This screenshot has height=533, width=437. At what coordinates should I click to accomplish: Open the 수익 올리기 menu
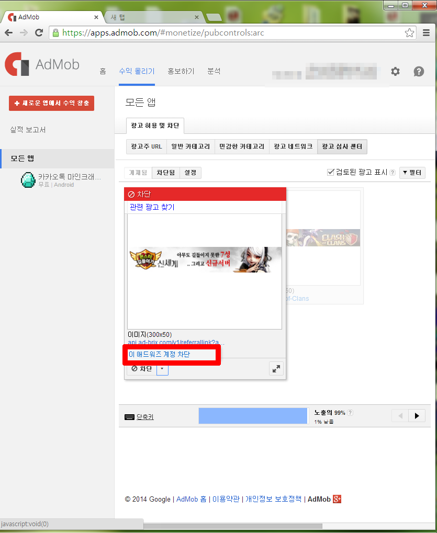point(137,71)
